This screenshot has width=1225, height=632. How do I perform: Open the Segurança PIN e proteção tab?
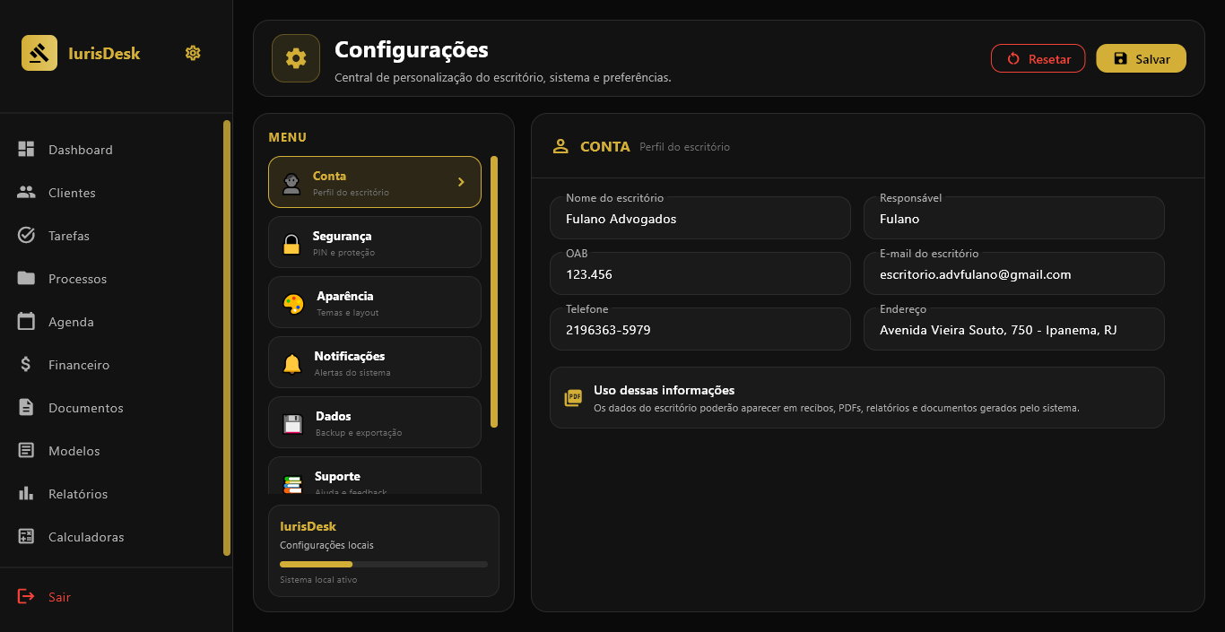(375, 242)
